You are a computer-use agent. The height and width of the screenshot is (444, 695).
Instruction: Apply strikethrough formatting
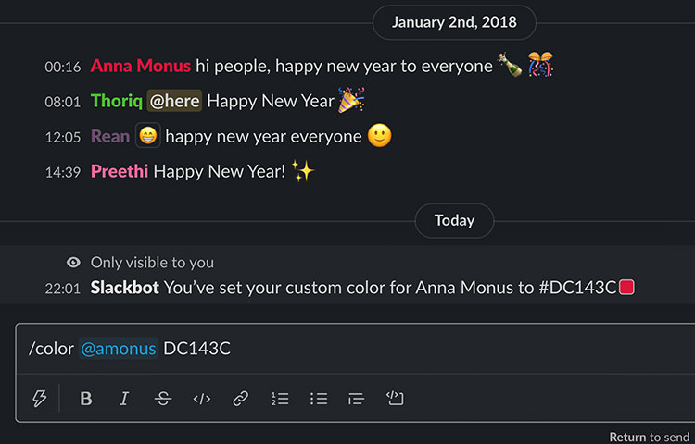[x=163, y=399]
